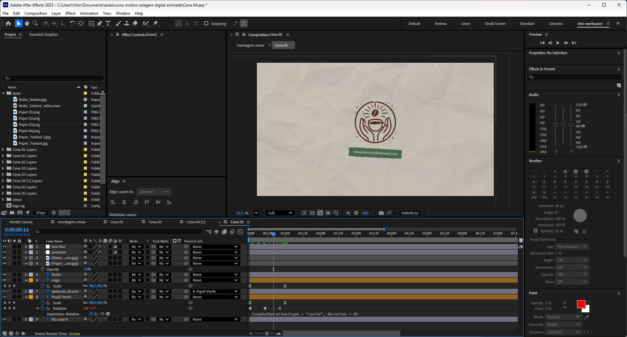The image size is (627, 337).
Task: Reset the viewer exposure
Action: 356,213
